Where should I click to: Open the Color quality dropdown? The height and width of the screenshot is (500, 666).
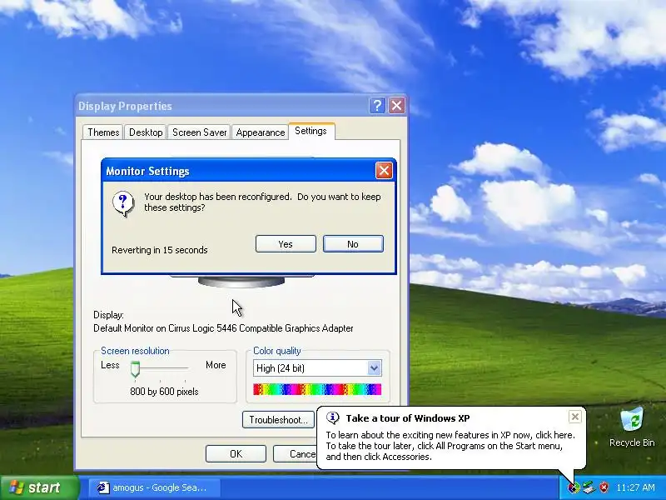coord(374,368)
